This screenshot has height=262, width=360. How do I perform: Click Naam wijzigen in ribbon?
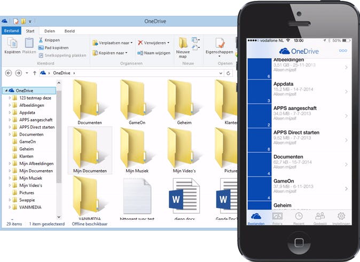click(154, 53)
